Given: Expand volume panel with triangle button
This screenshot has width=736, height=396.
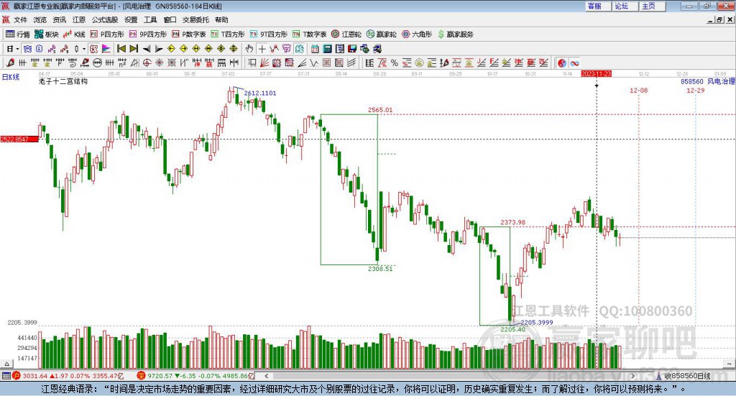Looking at the screenshot, I should coord(6,364).
